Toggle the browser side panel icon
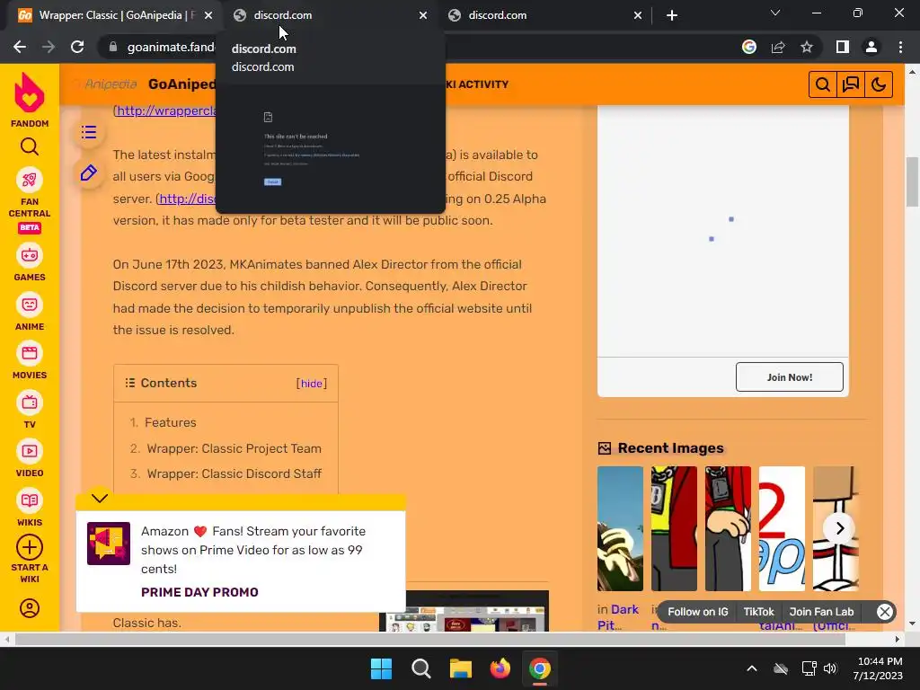Image resolution: width=920 pixels, height=690 pixels. 843,47
